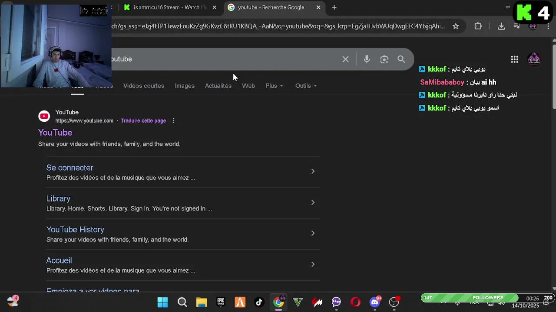Open the Accueil link
This screenshot has height=312, width=556.
(59, 260)
